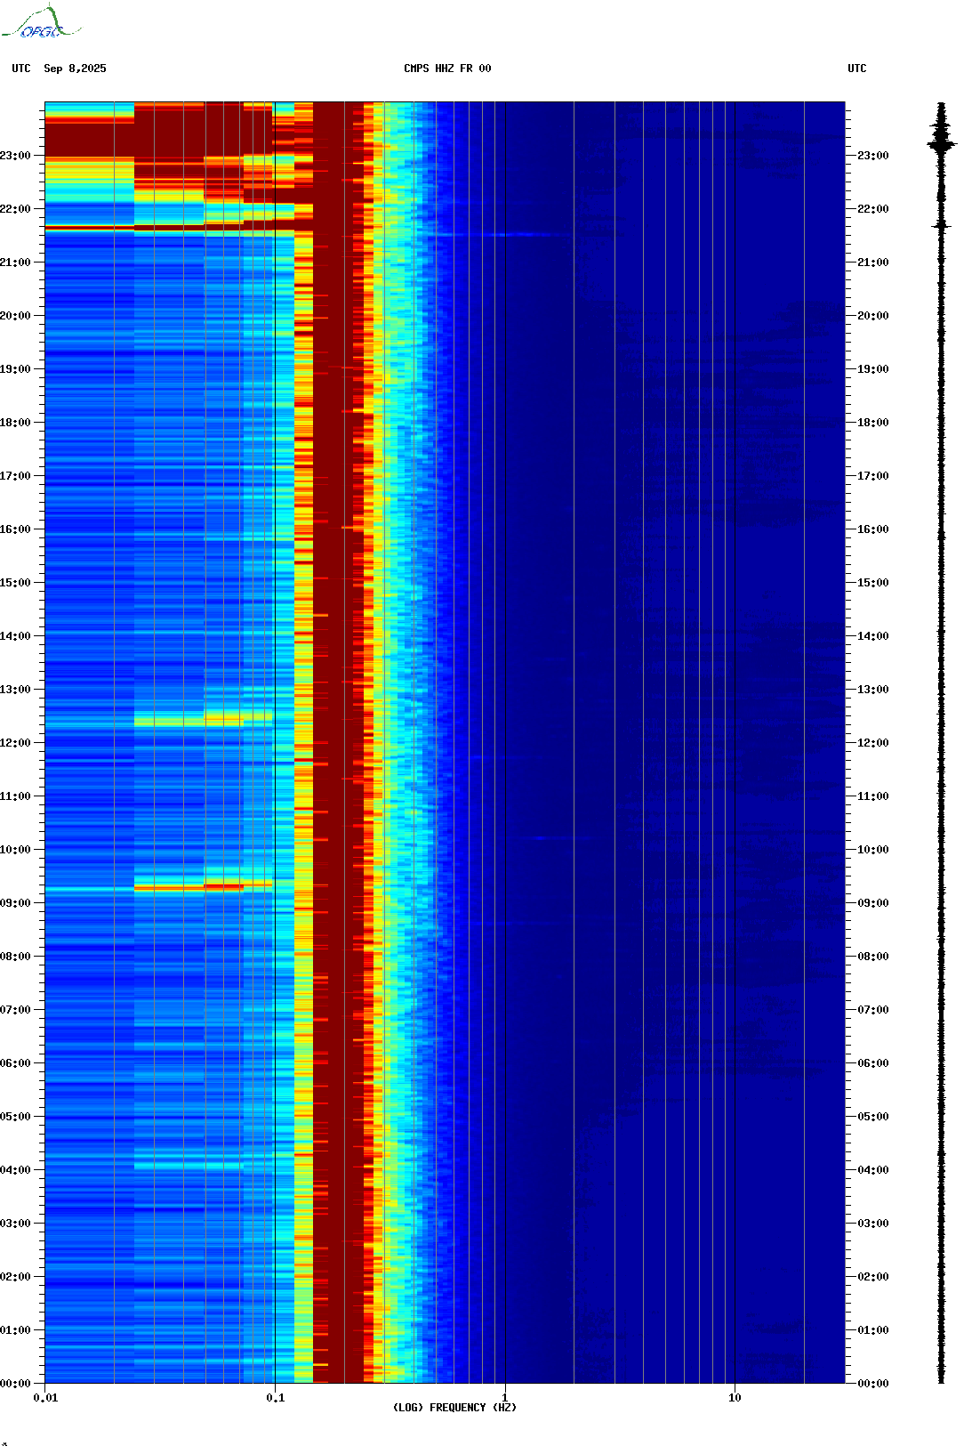Screen dimensions: 980x1454
Task: Click '08:00' on the left time axis
Action: 15,957
